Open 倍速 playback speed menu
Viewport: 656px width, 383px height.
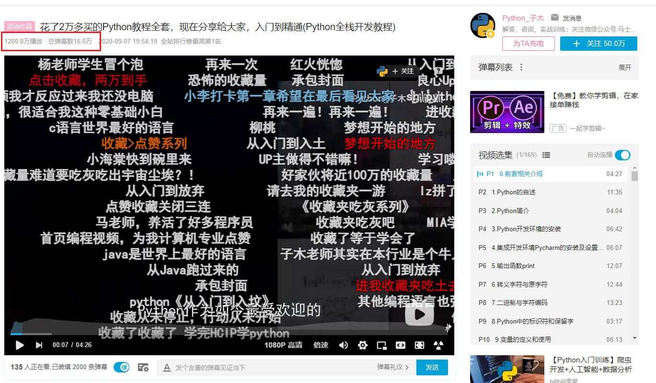(321, 345)
